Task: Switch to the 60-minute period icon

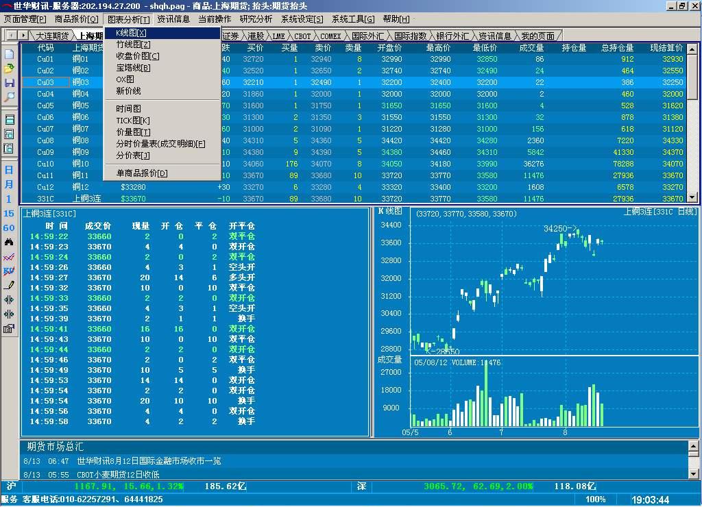Action: [x=9, y=228]
